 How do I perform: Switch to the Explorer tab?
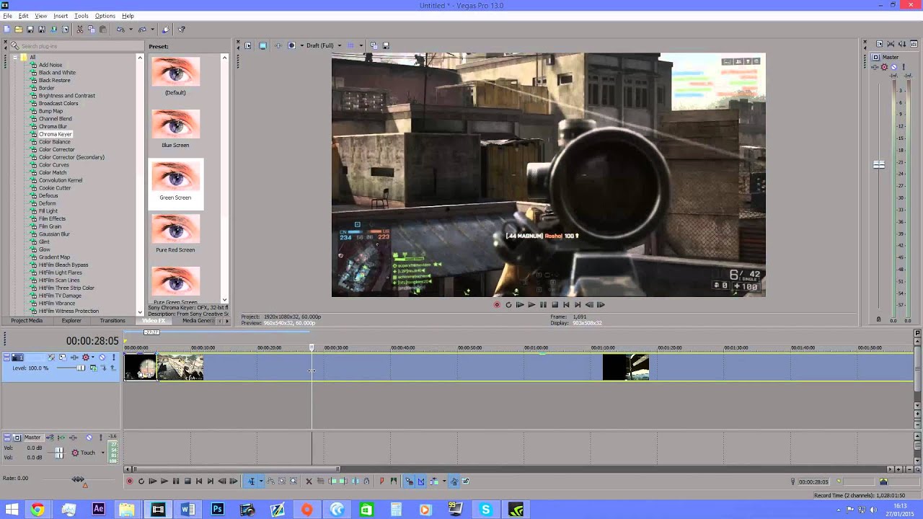(x=71, y=320)
